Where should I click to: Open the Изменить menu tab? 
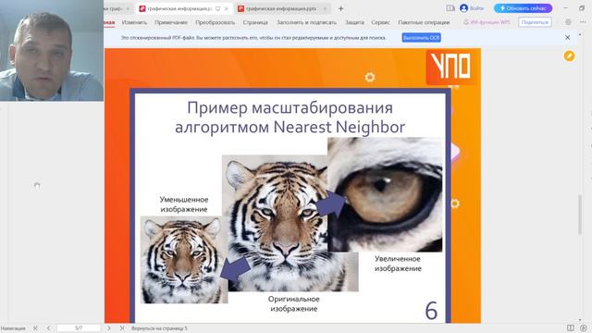134,22
